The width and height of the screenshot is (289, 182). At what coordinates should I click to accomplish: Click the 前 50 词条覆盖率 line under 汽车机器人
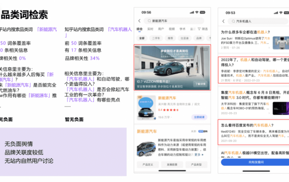[83, 43]
